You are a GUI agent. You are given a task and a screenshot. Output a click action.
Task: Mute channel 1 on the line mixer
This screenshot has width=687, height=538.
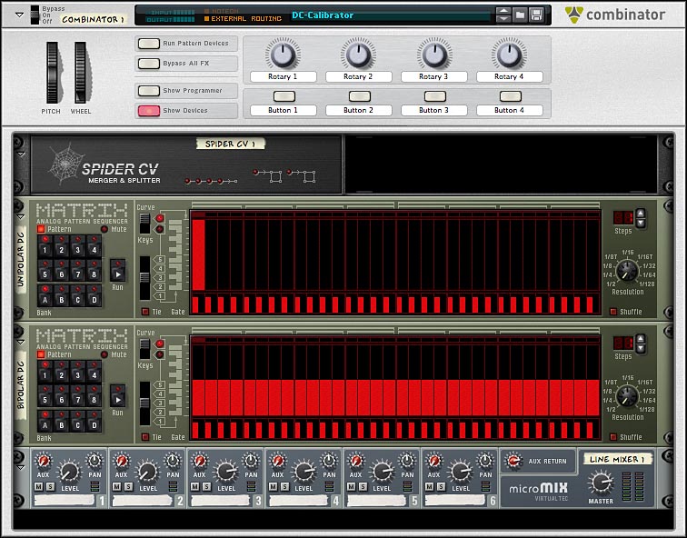pyautogui.click(x=37, y=488)
